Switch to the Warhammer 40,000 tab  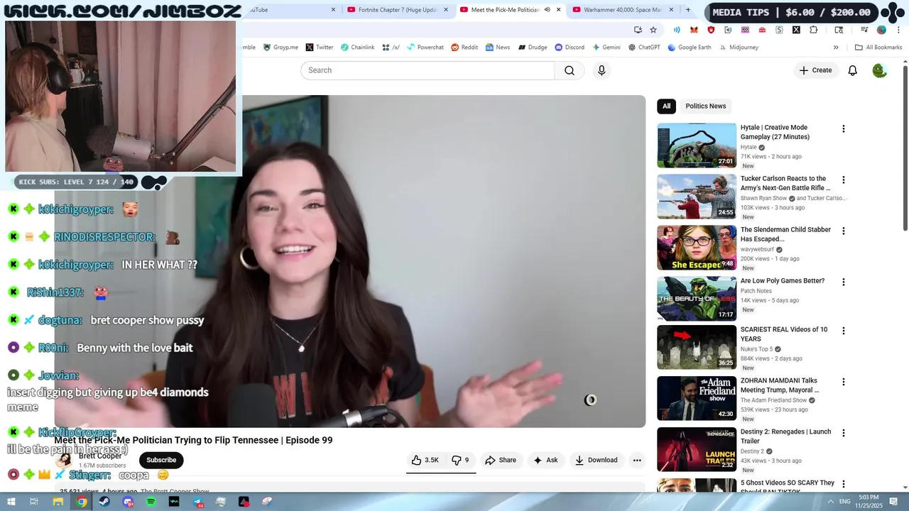click(624, 10)
